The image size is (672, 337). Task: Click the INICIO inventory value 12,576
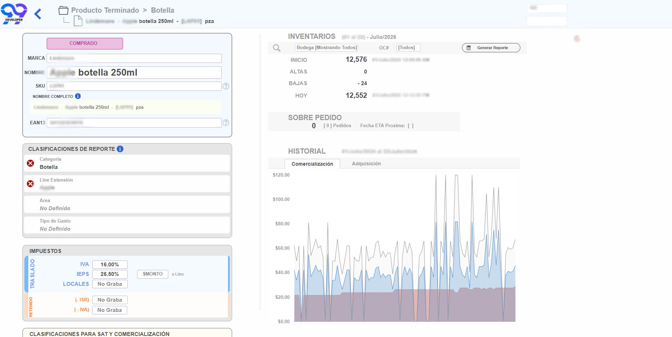click(x=356, y=59)
